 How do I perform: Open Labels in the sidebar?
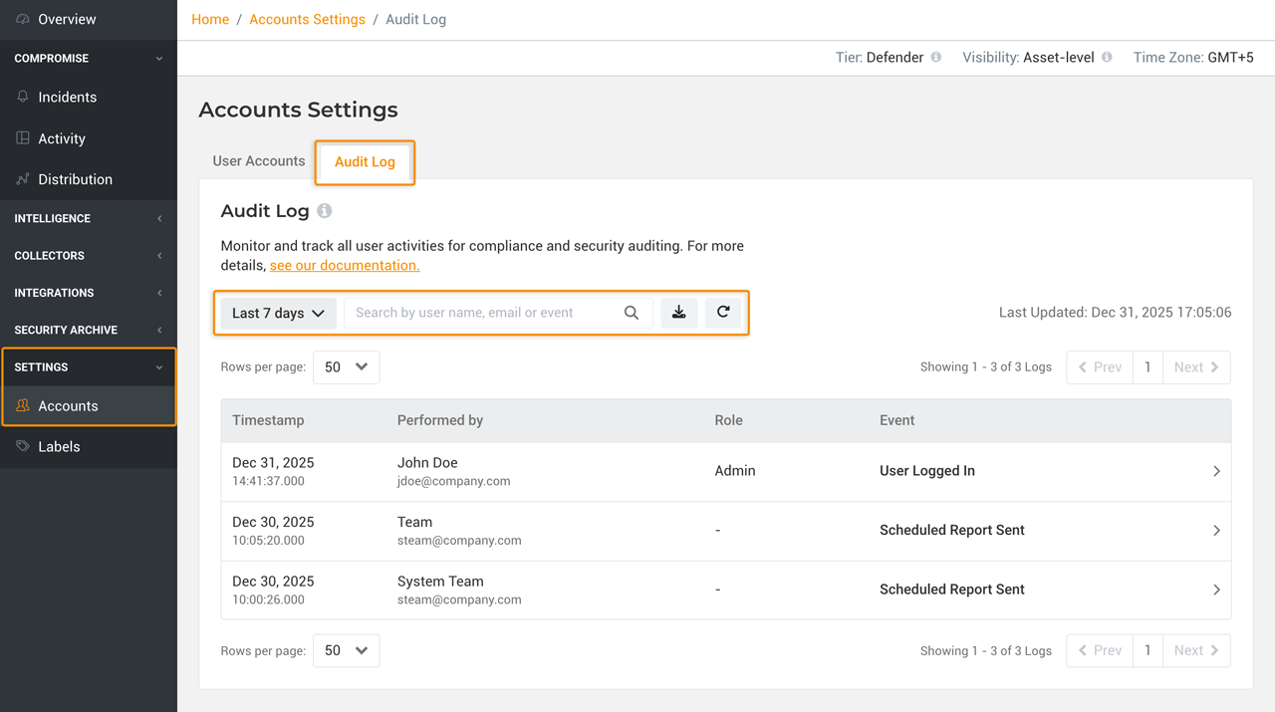59,446
